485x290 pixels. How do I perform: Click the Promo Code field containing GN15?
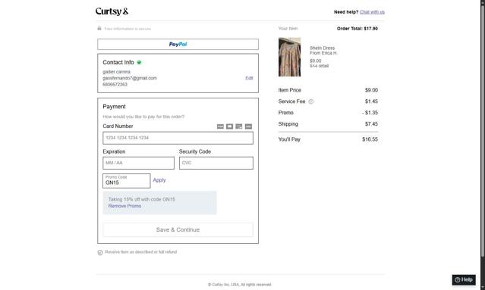pos(127,181)
